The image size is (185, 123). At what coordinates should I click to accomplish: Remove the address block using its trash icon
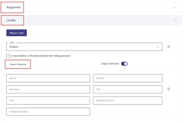168,89
